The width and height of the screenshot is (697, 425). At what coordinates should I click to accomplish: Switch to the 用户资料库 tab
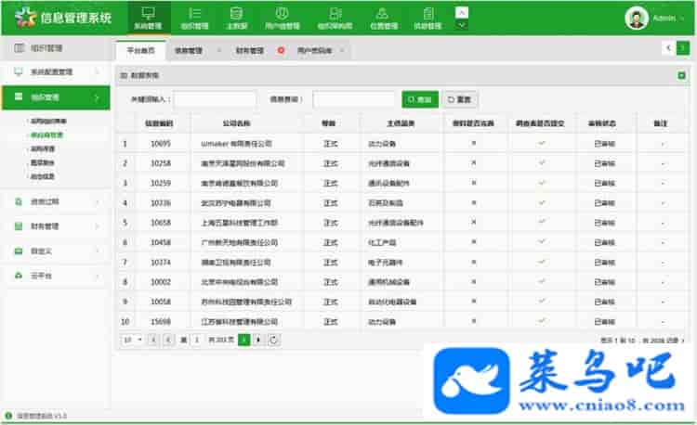pos(316,50)
